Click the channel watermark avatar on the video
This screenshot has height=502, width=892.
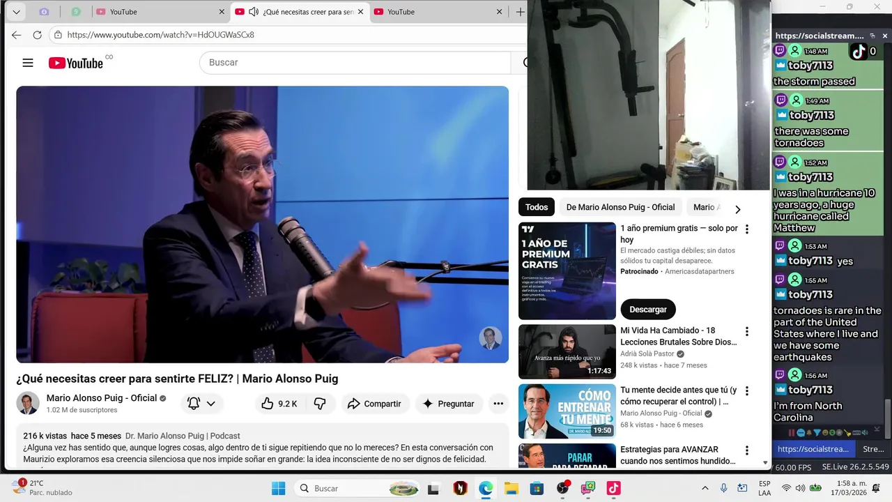[491, 338]
